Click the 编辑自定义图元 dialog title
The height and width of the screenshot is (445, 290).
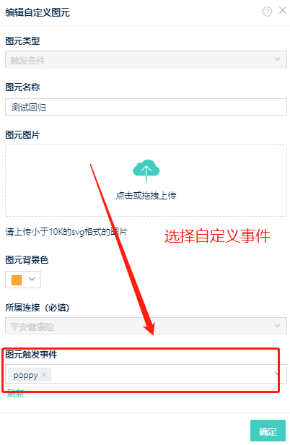click(38, 12)
